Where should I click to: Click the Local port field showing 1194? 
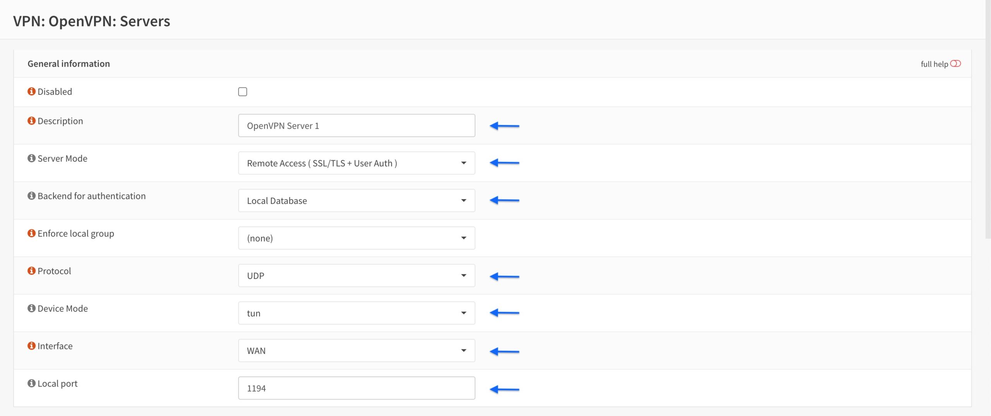click(x=356, y=388)
